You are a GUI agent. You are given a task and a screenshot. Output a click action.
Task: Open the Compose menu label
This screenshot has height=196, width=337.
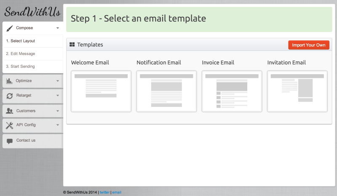(x=24, y=28)
